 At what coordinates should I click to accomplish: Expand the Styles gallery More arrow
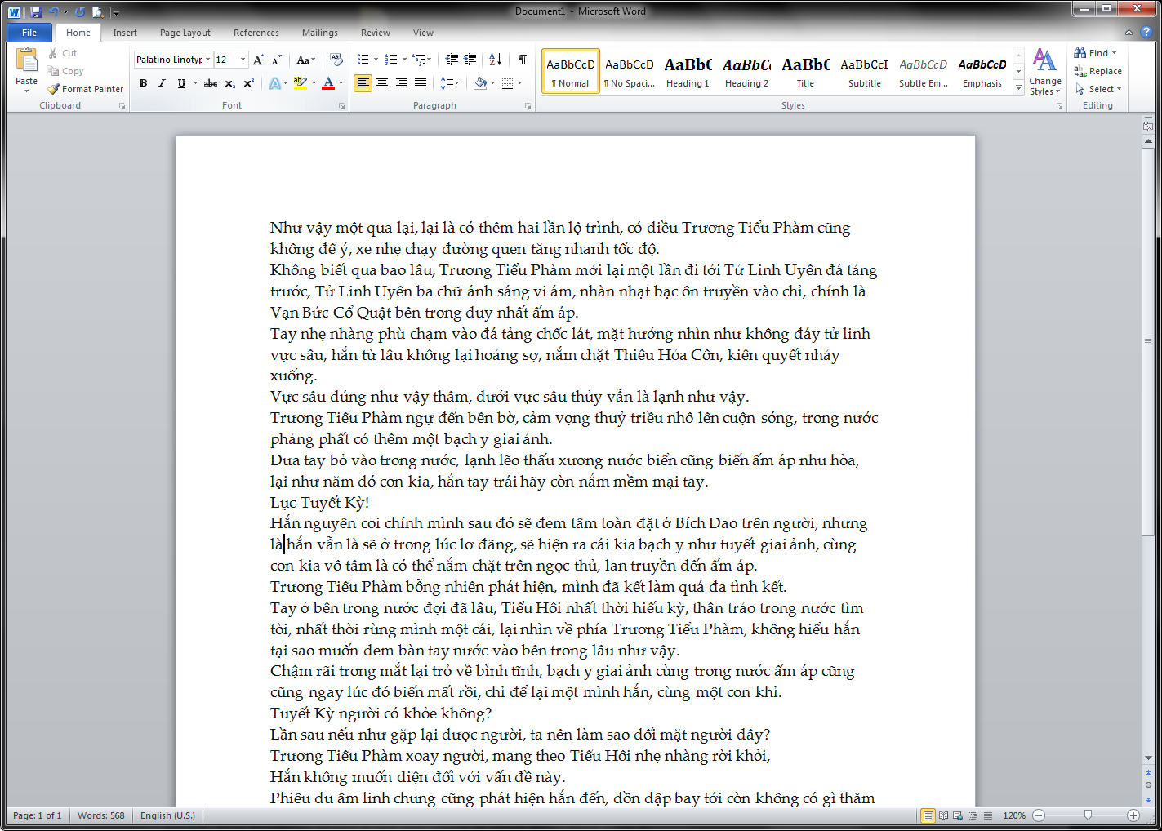pos(1018,88)
